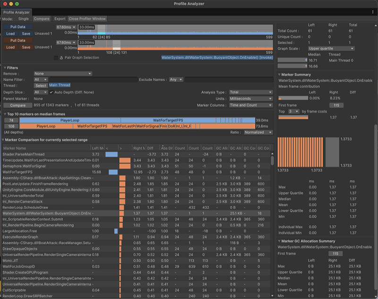Click the blue Median 16.71 bar
Screen dimensions: 378x299
(x=292, y=60)
